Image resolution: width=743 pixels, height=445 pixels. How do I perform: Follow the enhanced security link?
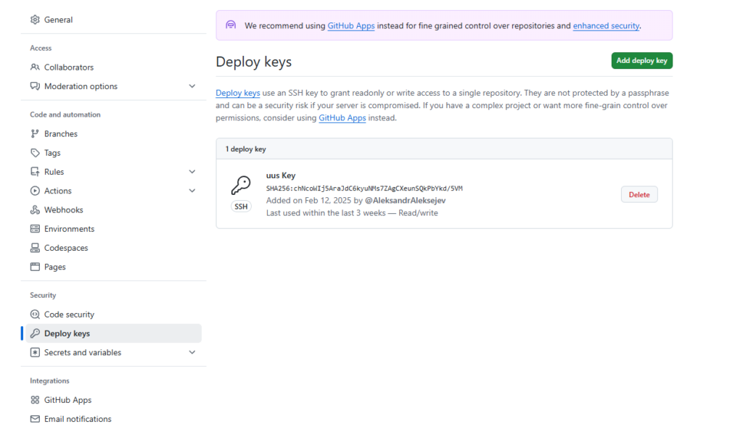tap(606, 25)
